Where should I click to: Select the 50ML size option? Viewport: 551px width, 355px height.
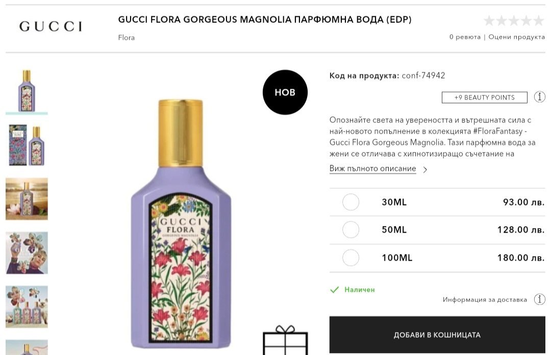click(x=351, y=230)
